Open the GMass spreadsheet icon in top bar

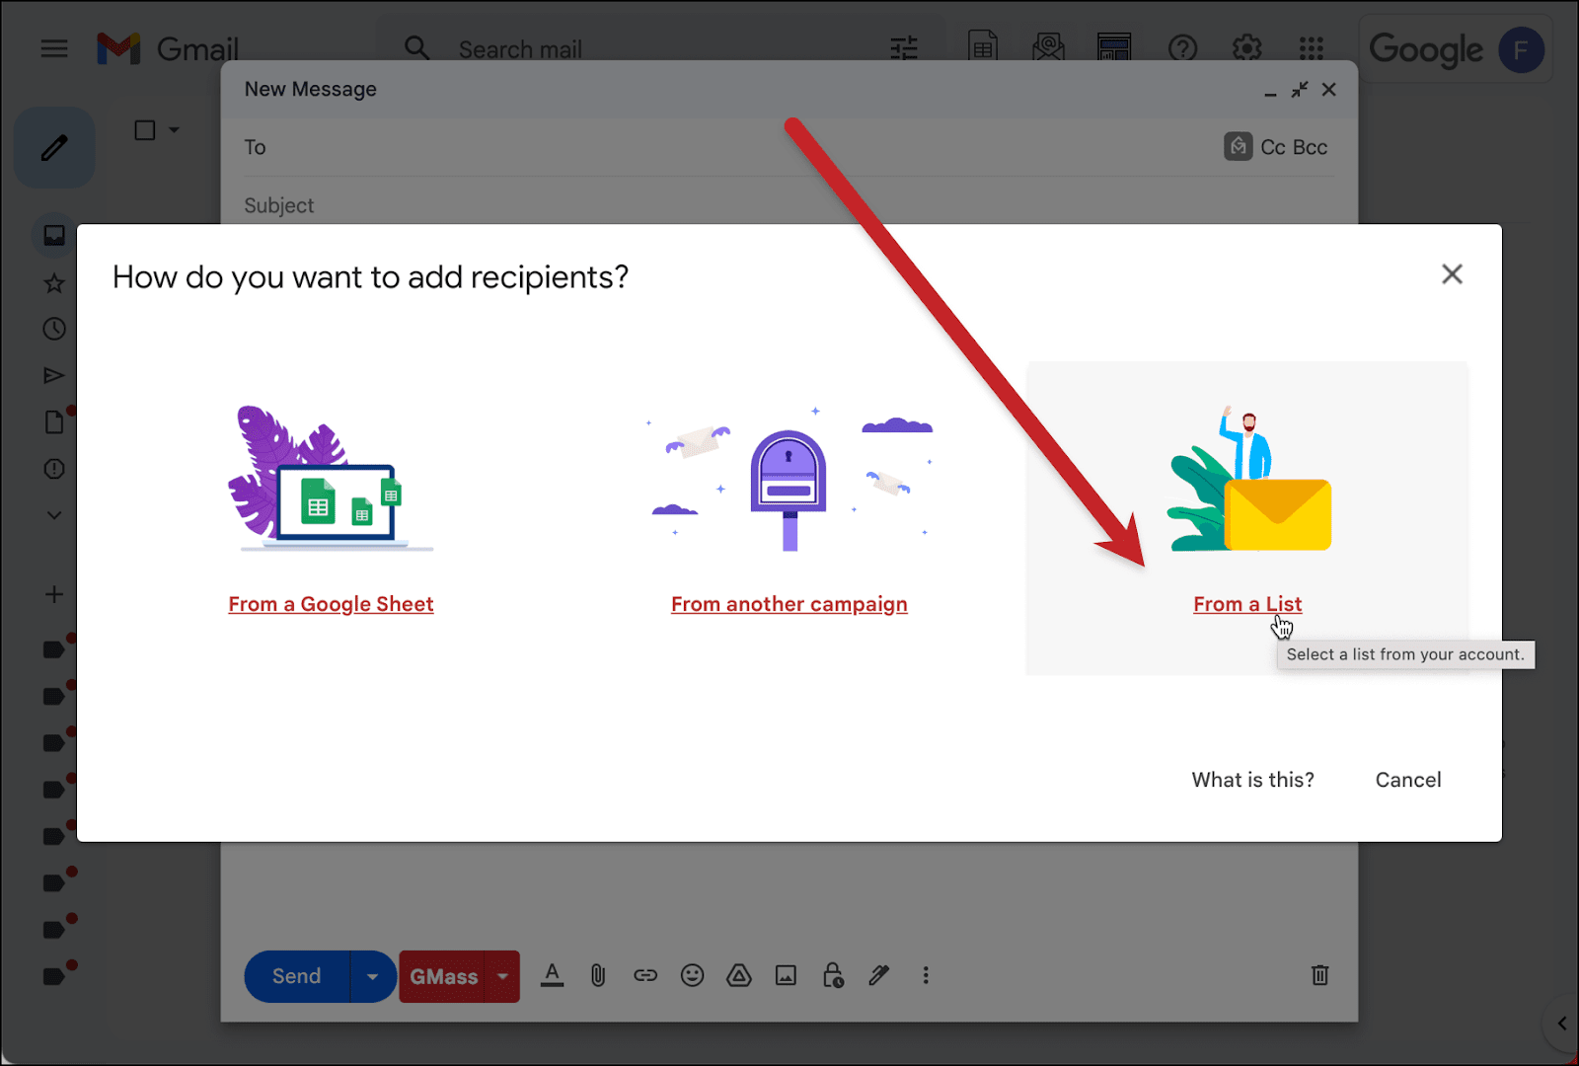[983, 47]
